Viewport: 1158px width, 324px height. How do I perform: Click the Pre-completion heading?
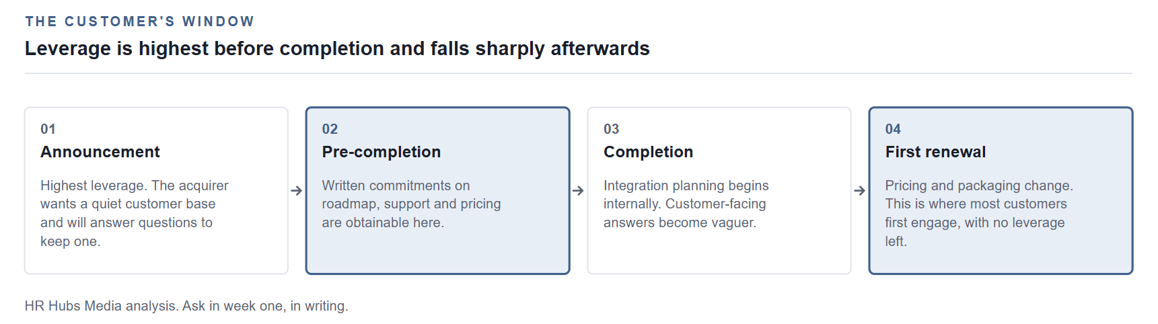pyautogui.click(x=382, y=152)
